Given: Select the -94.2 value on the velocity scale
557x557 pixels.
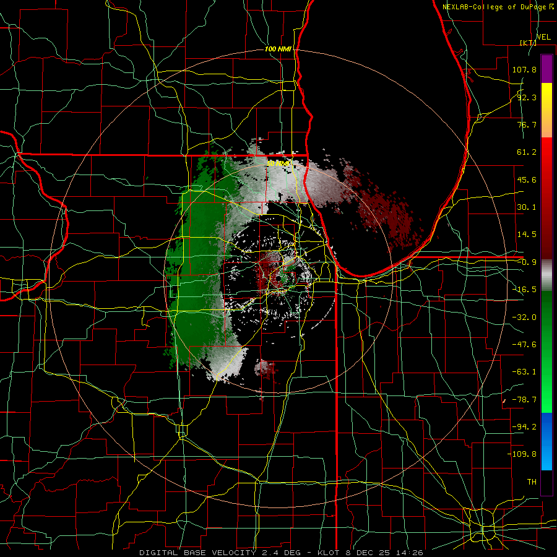Looking at the screenshot, I should [524, 427].
